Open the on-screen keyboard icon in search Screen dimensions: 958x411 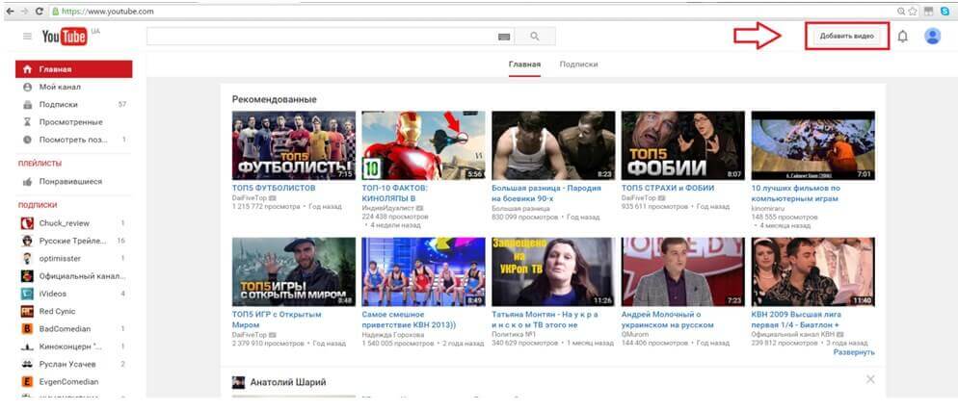[503, 37]
